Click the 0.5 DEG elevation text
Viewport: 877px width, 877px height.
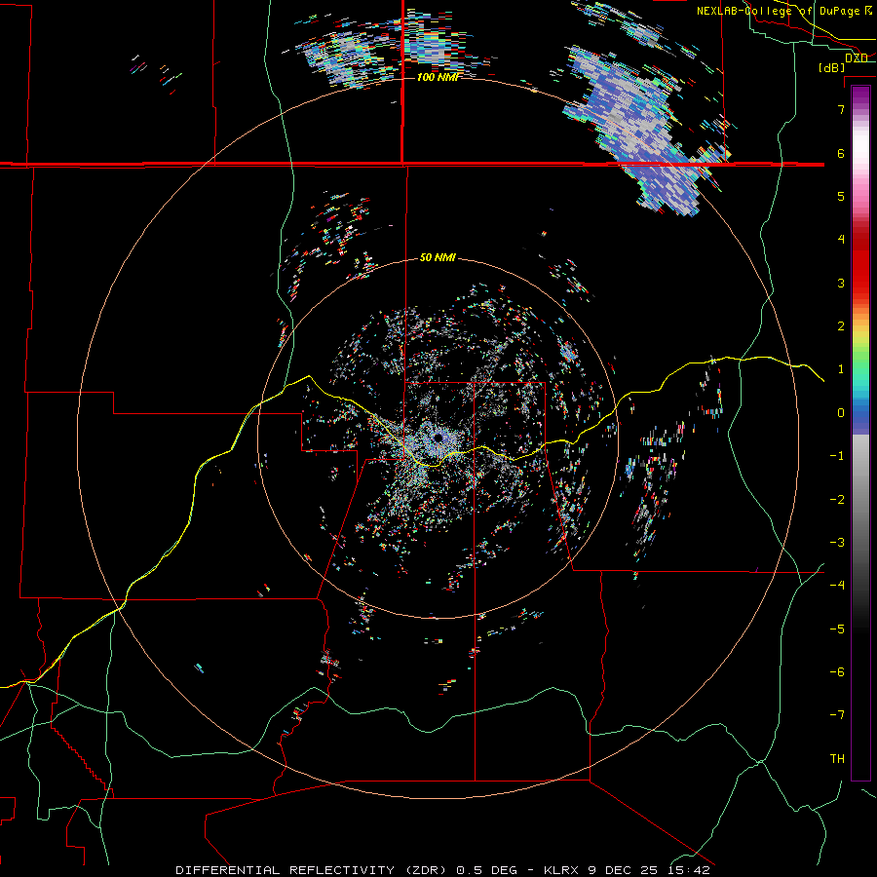click(486, 870)
